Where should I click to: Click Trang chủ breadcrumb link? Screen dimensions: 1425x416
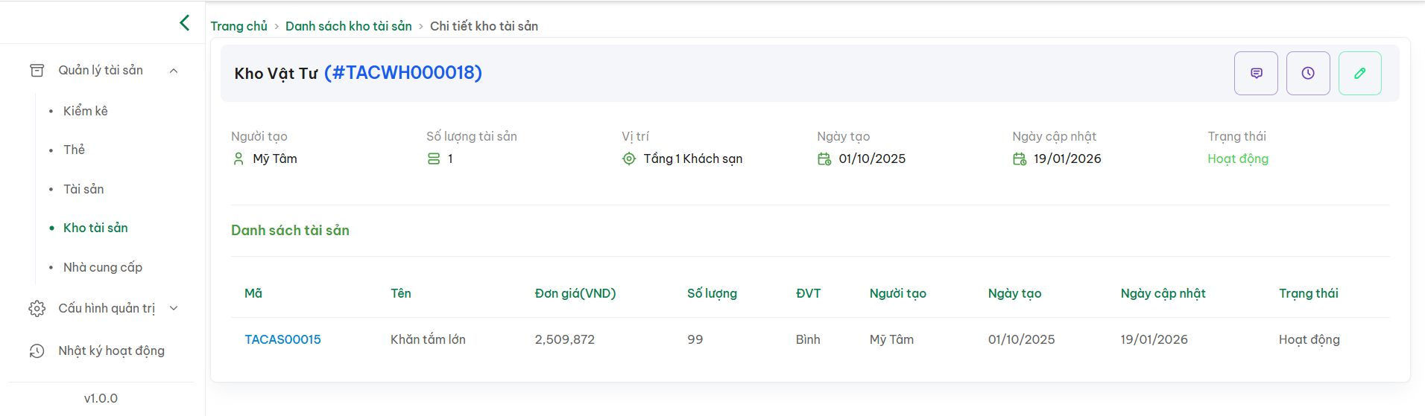click(x=238, y=26)
